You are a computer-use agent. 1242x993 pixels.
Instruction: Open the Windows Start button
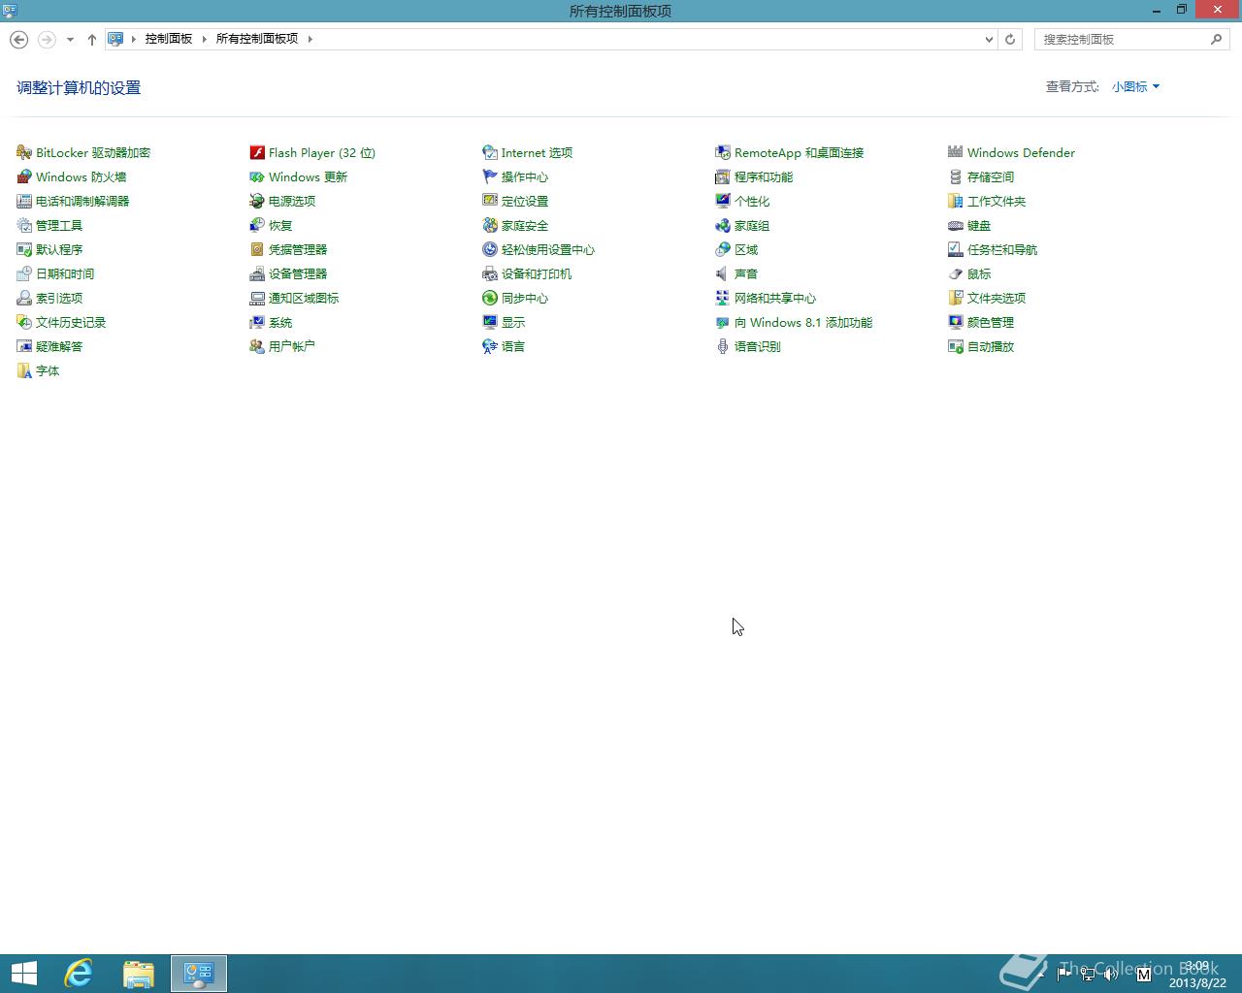[23, 973]
